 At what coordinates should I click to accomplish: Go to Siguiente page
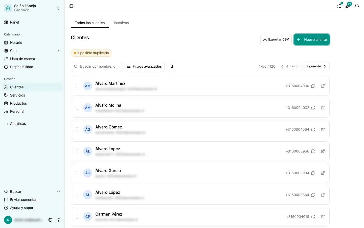[x=316, y=66]
